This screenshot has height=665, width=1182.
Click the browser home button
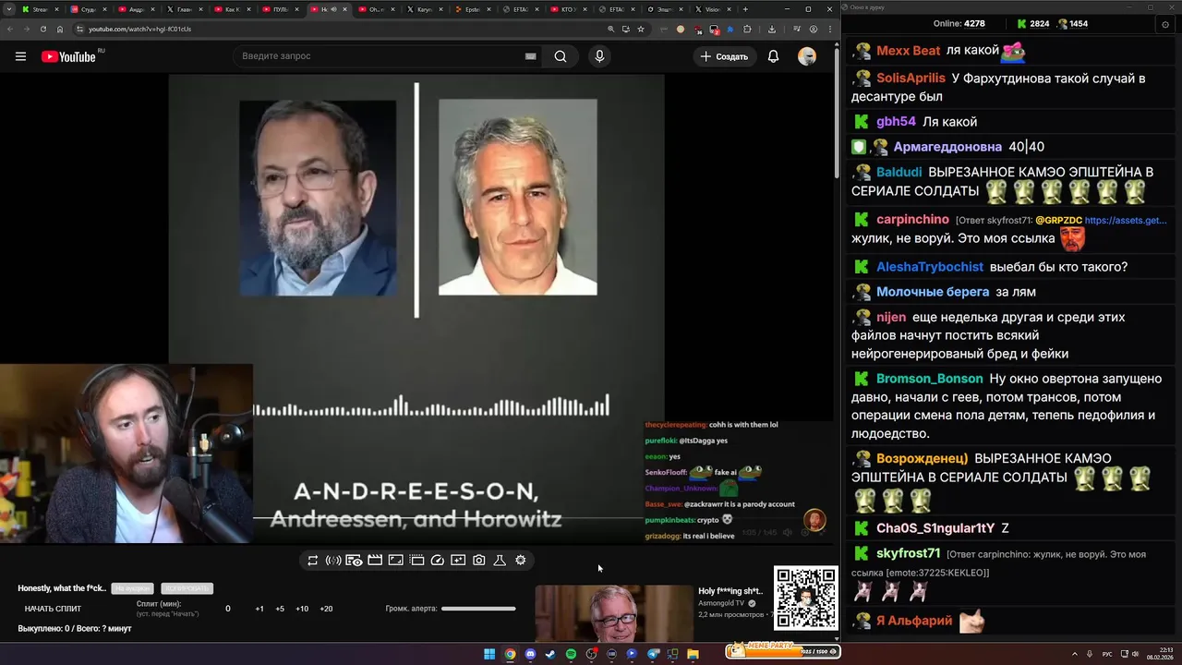[x=60, y=29]
